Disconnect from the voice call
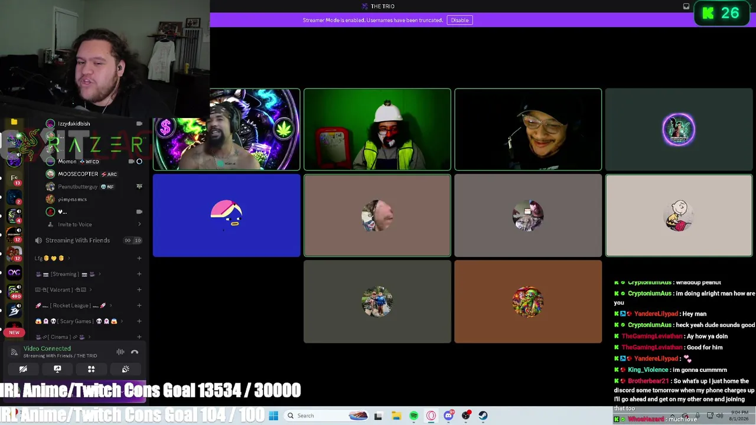 pos(135,352)
